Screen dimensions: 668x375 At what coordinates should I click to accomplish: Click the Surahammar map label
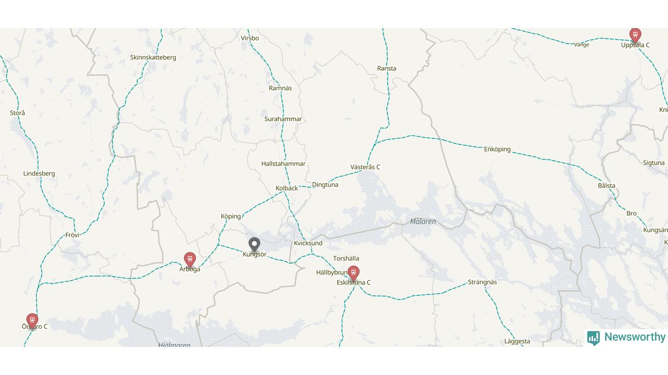pos(283,119)
